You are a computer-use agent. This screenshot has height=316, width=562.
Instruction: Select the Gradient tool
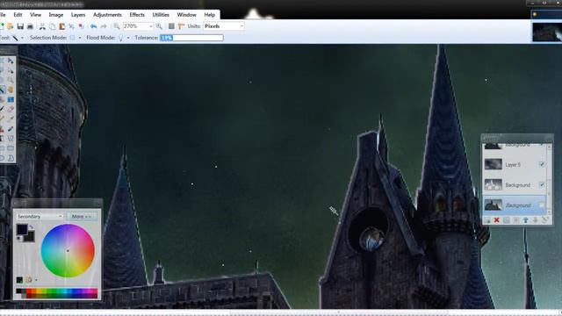11,99
